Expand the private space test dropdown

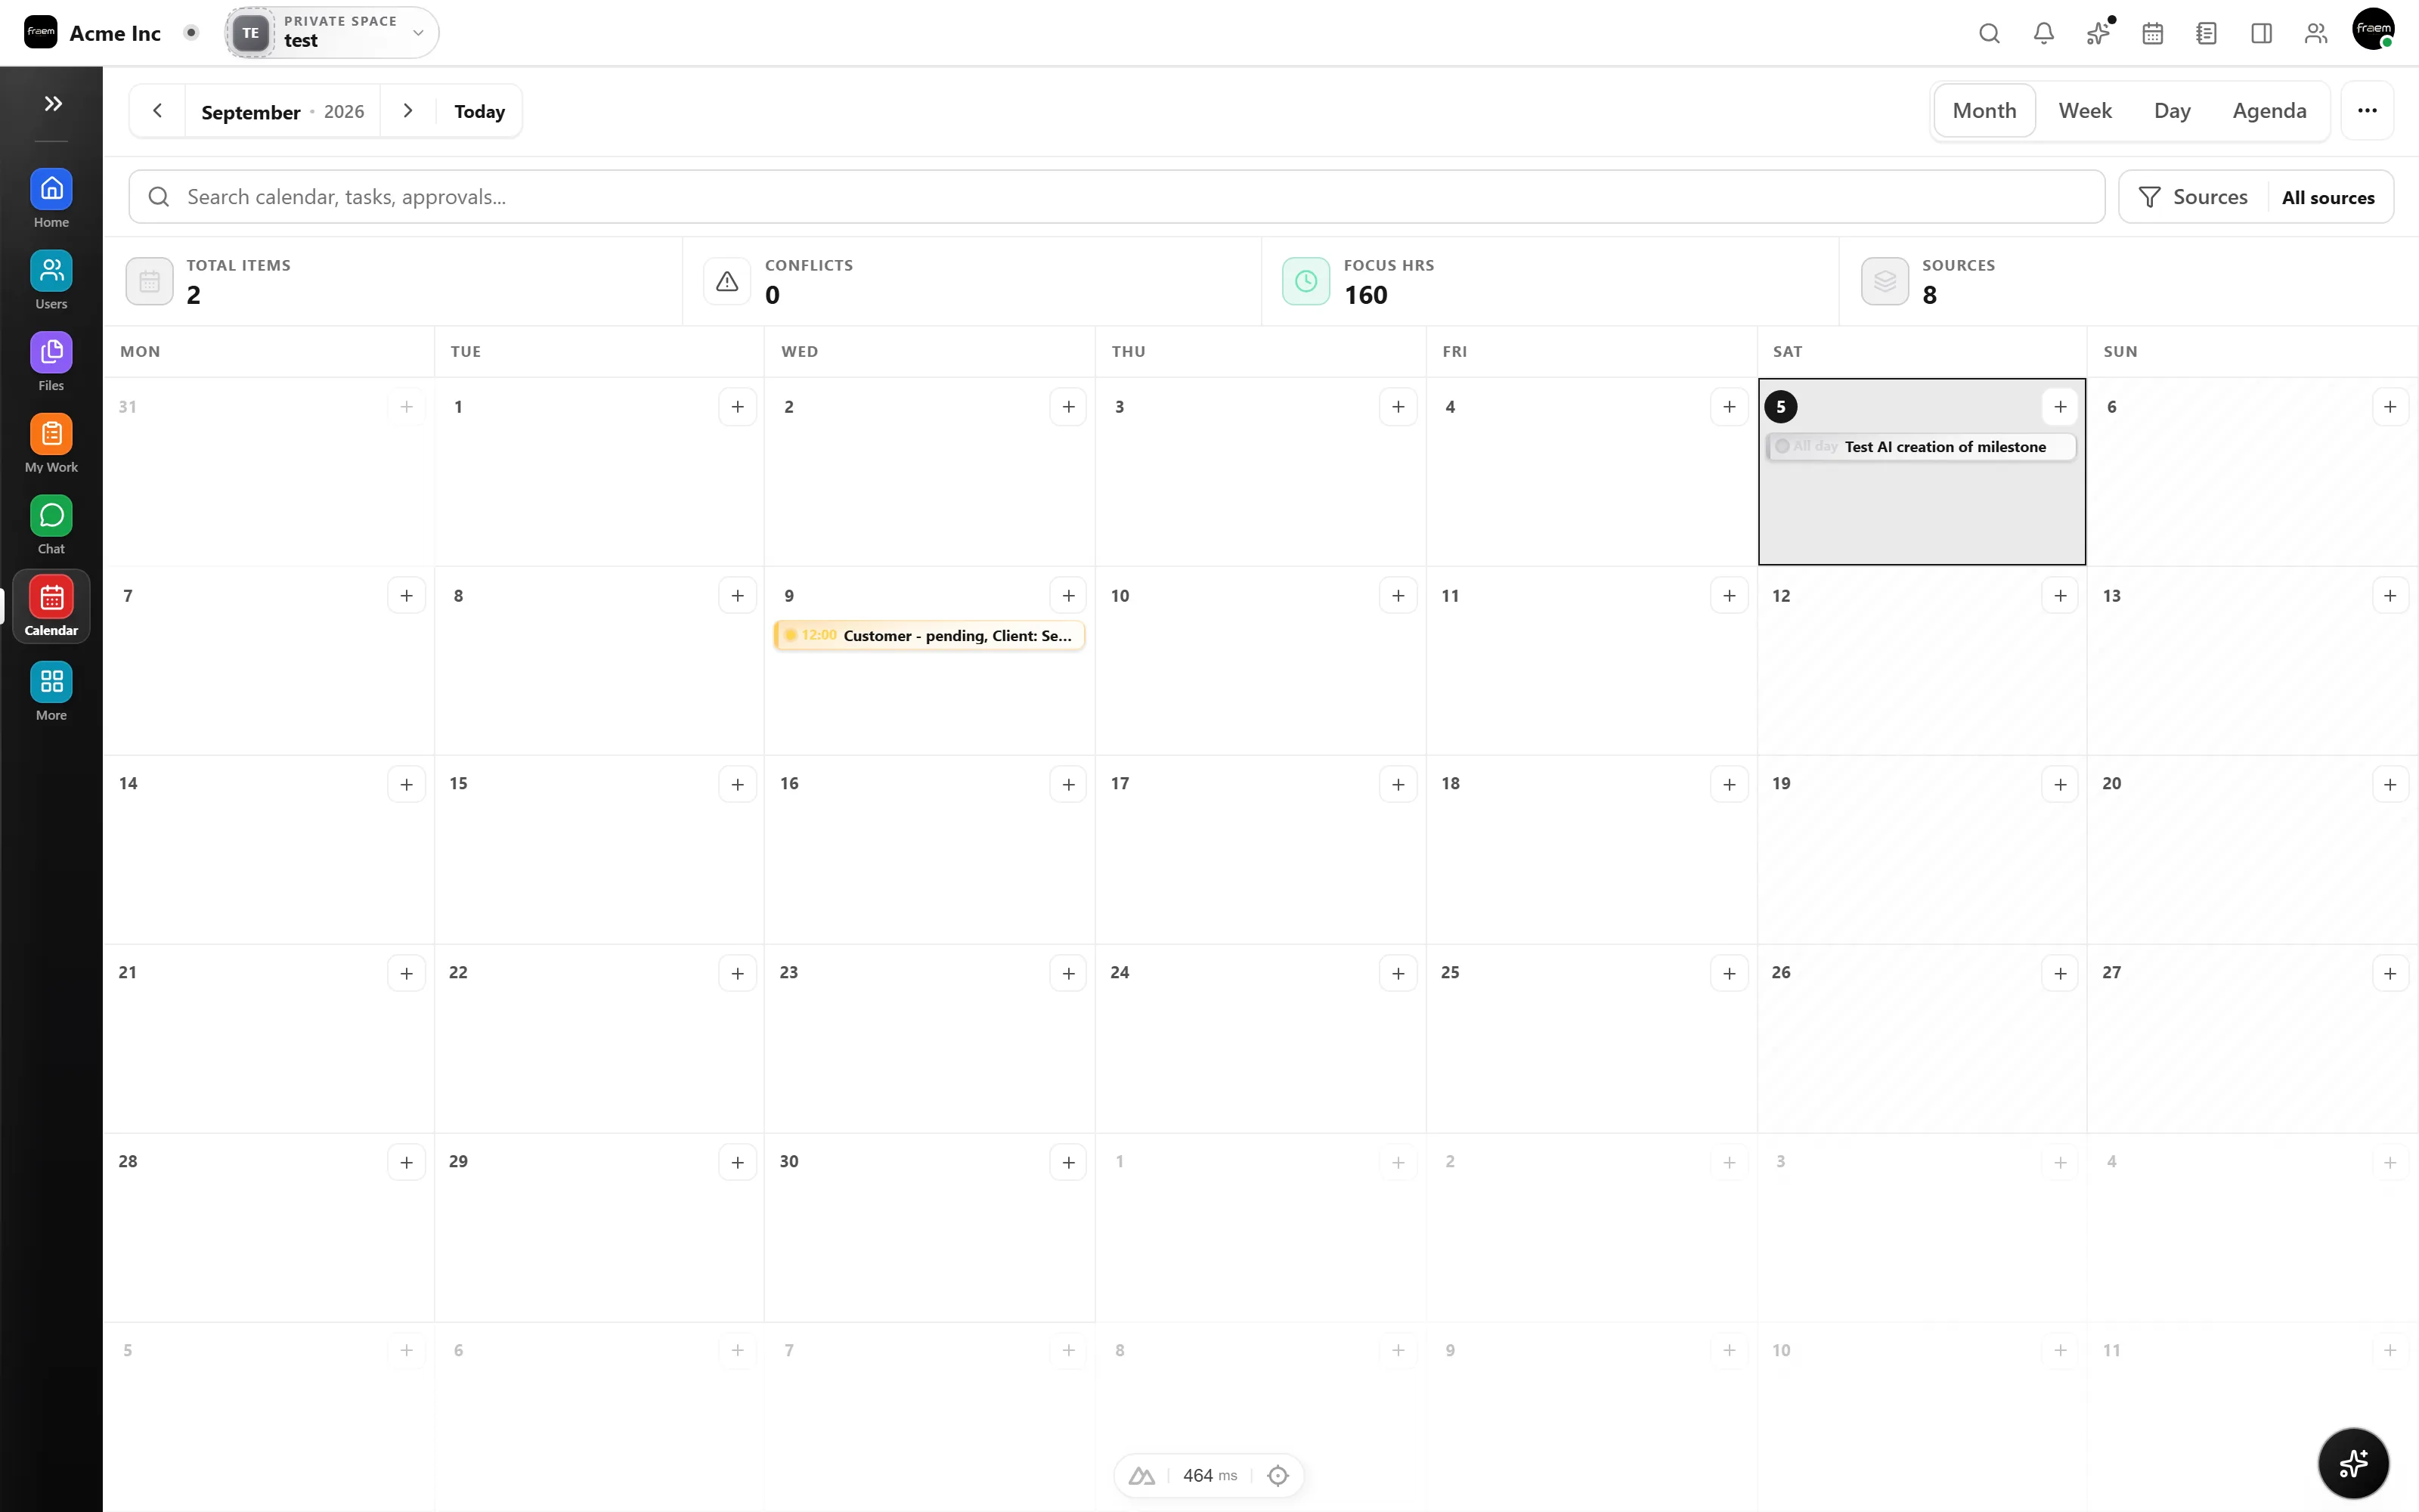tap(332, 32)
